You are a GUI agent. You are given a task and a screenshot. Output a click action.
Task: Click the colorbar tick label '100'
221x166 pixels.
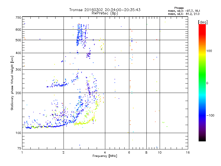click(x=209, y=51)
